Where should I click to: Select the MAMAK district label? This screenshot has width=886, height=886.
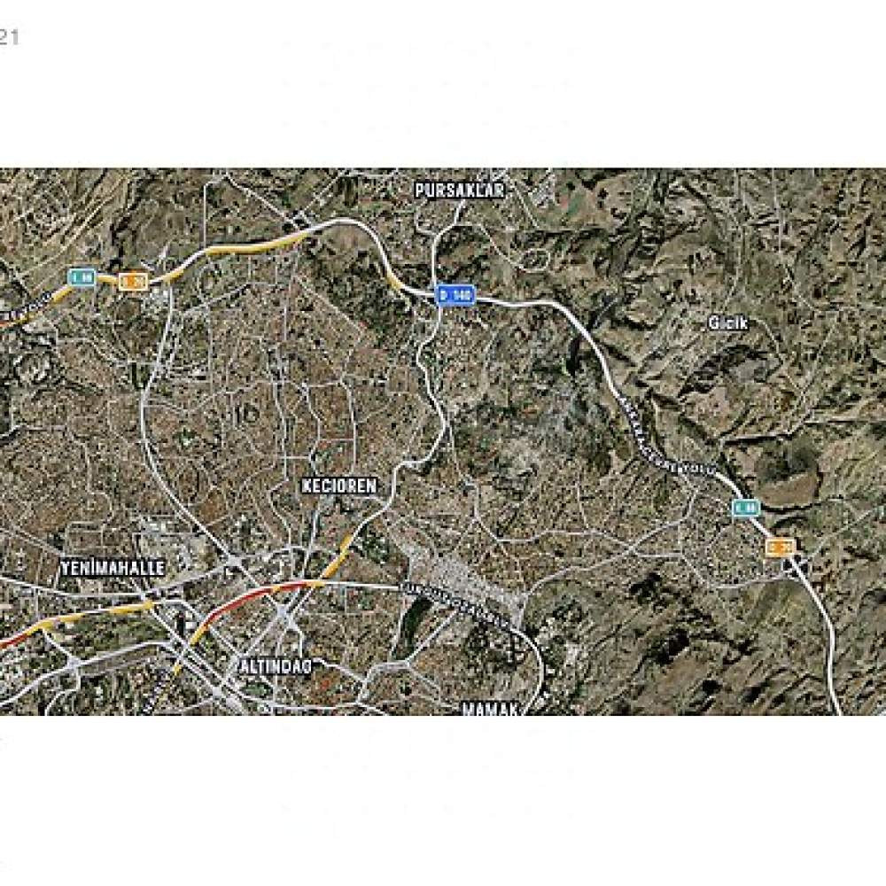click(490, 708)
